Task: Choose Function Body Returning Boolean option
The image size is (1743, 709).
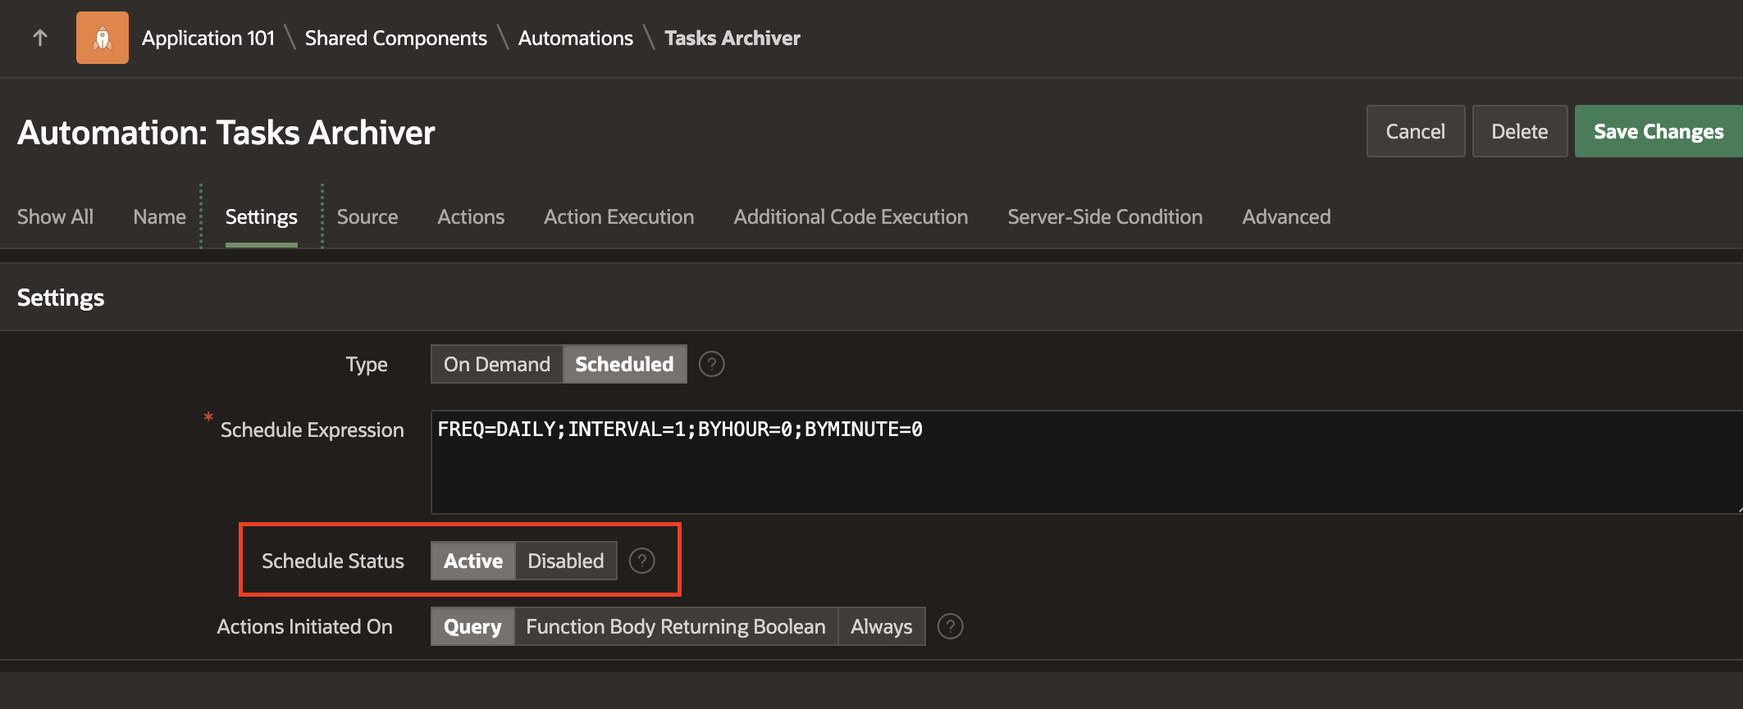Action: [675, 626]
